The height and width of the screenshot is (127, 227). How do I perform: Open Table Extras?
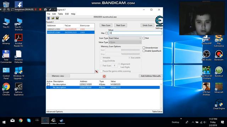[157, 111]
